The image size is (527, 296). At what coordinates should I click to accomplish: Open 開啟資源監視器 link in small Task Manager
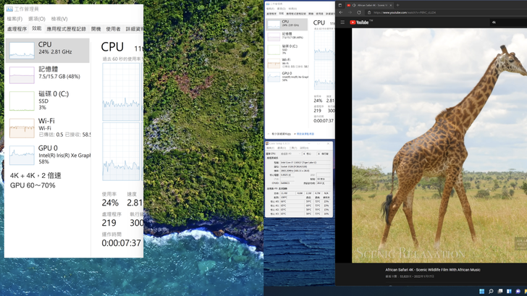[305, 134]
